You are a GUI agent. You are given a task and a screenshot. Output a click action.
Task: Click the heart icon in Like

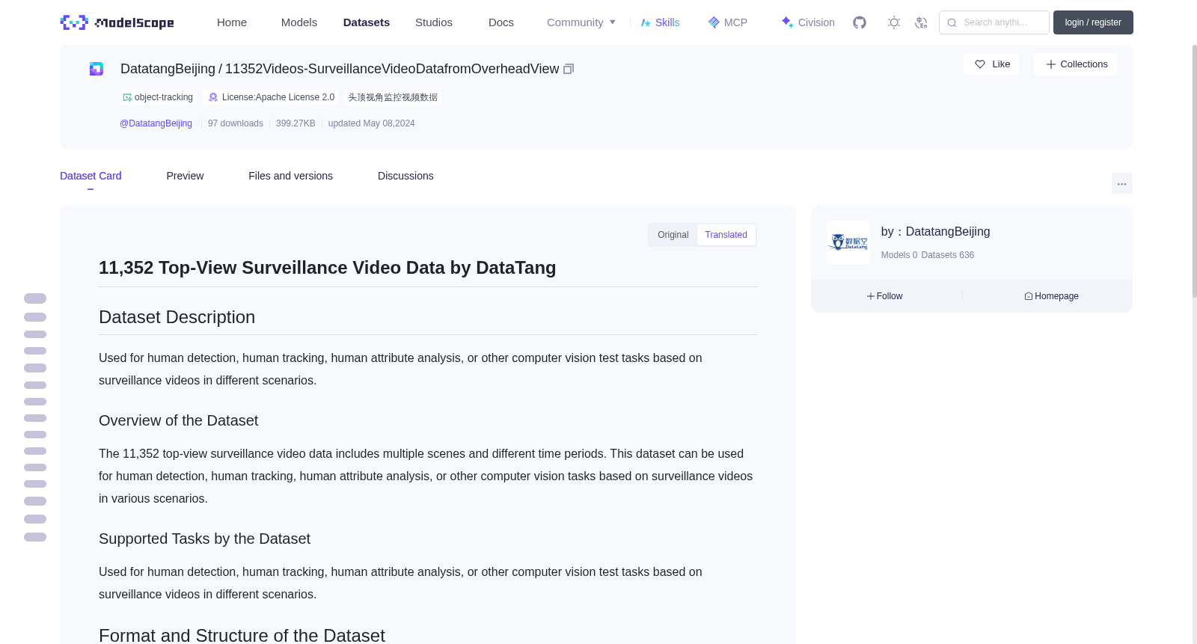(x=980, y=64)
